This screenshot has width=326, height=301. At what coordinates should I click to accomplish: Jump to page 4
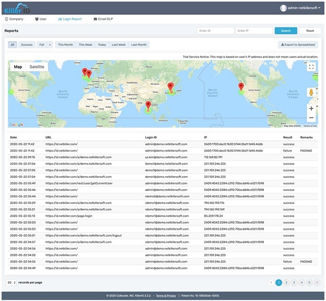[302, 283]
